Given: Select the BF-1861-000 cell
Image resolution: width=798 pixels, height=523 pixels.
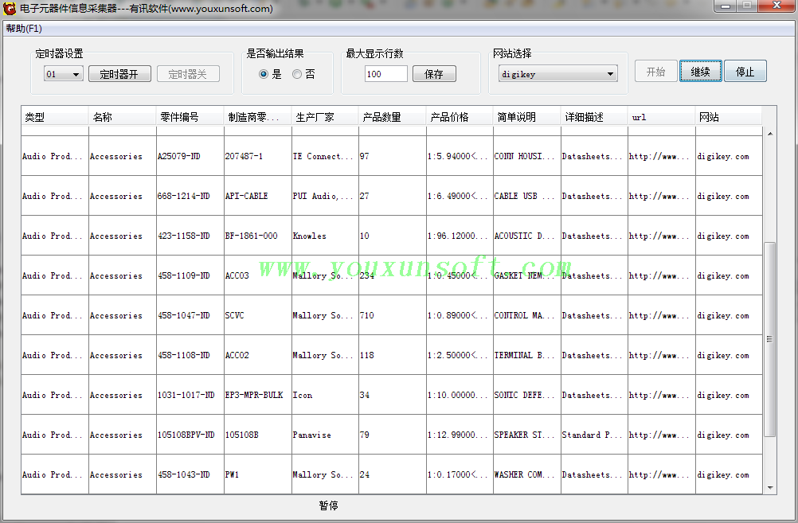Looking at the screenshot, I should click(257, 236).
